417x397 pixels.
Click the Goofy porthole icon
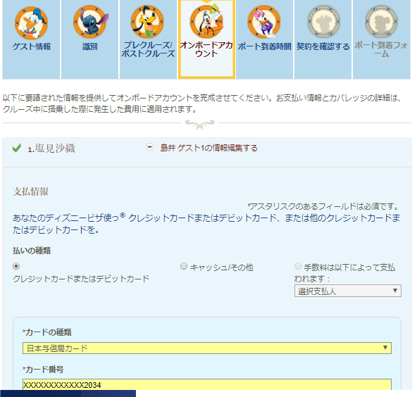coord(206,21)
